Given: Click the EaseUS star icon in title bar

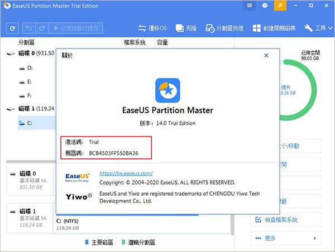Looking at the screenshot, I should 7,6.
